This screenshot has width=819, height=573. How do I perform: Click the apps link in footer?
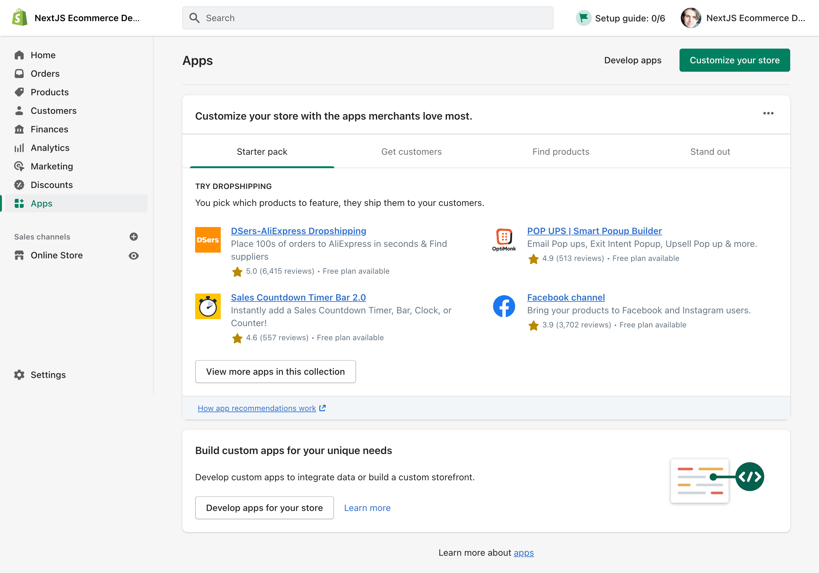[524, 552]
